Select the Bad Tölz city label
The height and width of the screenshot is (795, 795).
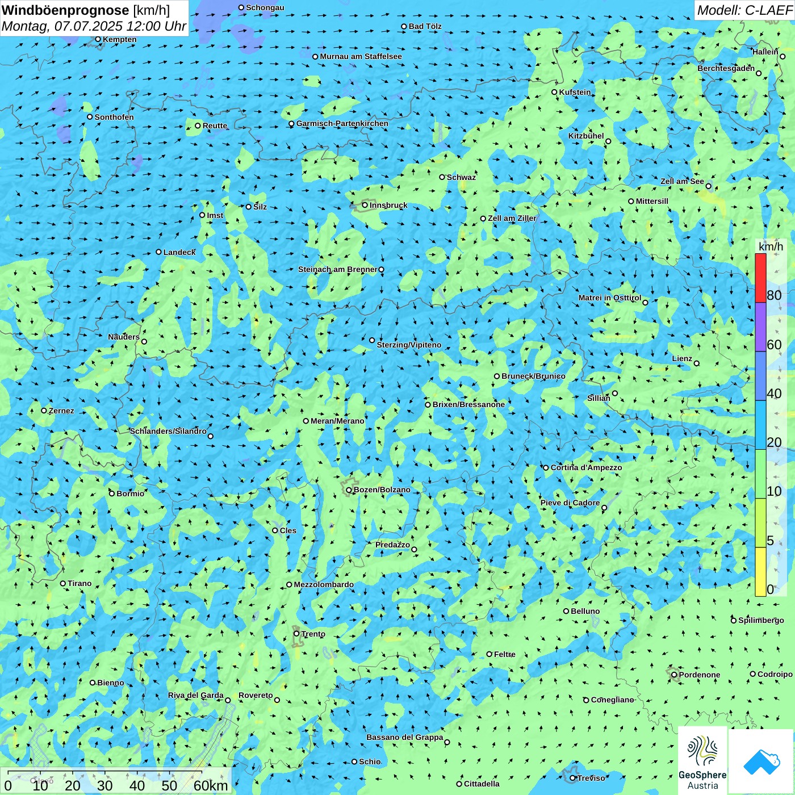point(425,26)
